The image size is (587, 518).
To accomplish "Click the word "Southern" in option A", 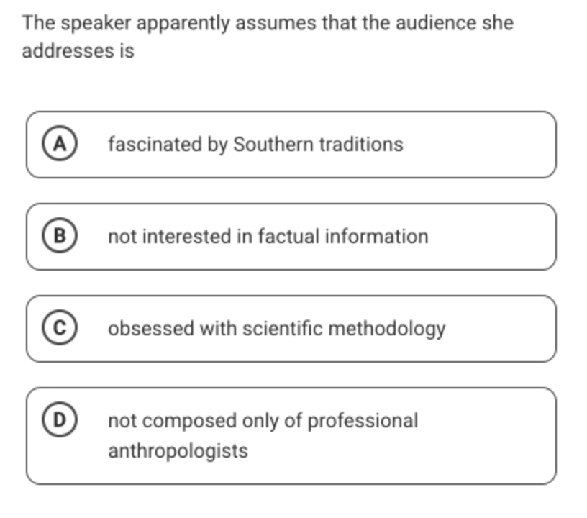I will [273, 145].
